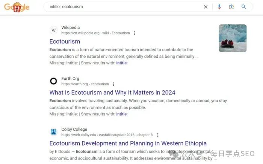The image size is (263, 164).
Task: Click the earth.org ecotourism breadcrumb URL
Action: (x=85, y=84)
